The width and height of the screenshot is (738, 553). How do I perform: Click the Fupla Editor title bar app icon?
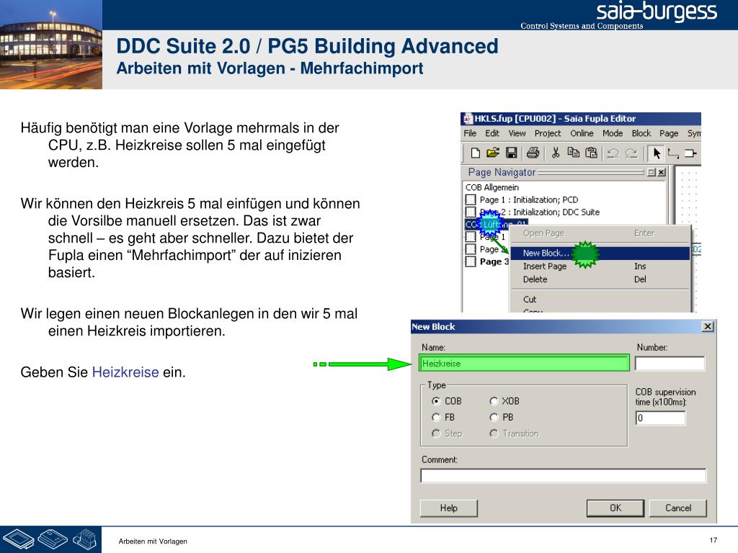(468, 119)
